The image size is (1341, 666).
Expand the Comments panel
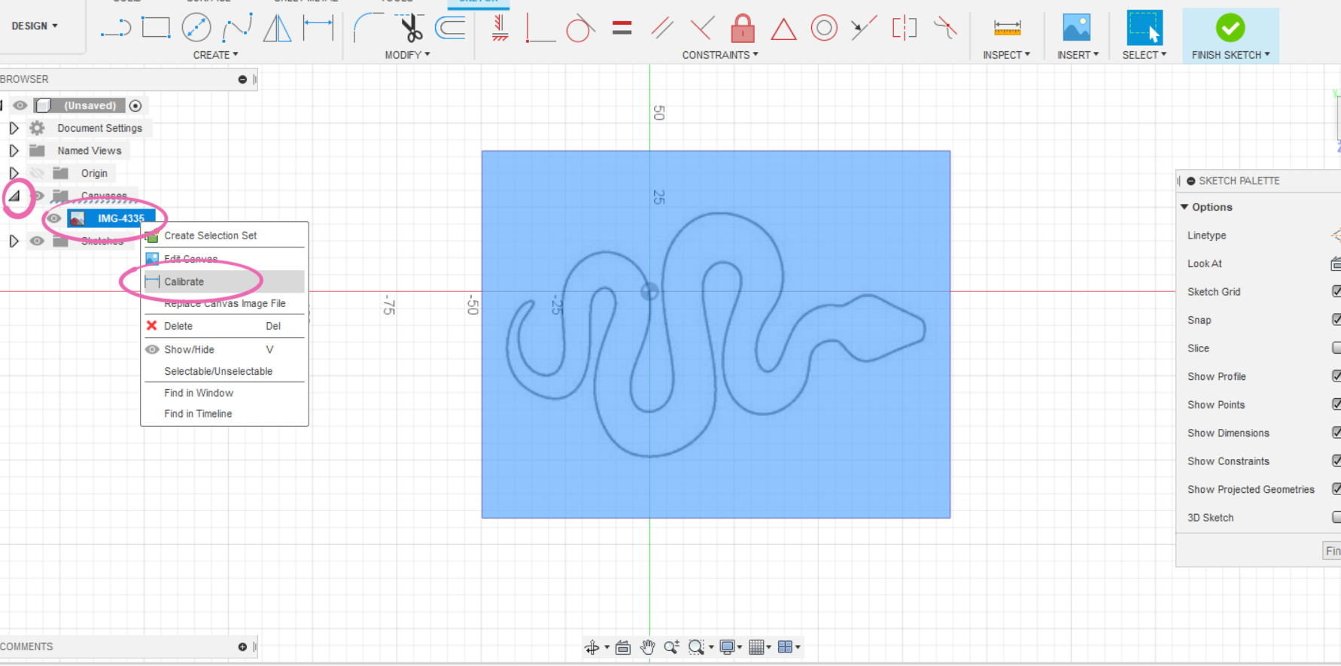(x=242, y=646)
